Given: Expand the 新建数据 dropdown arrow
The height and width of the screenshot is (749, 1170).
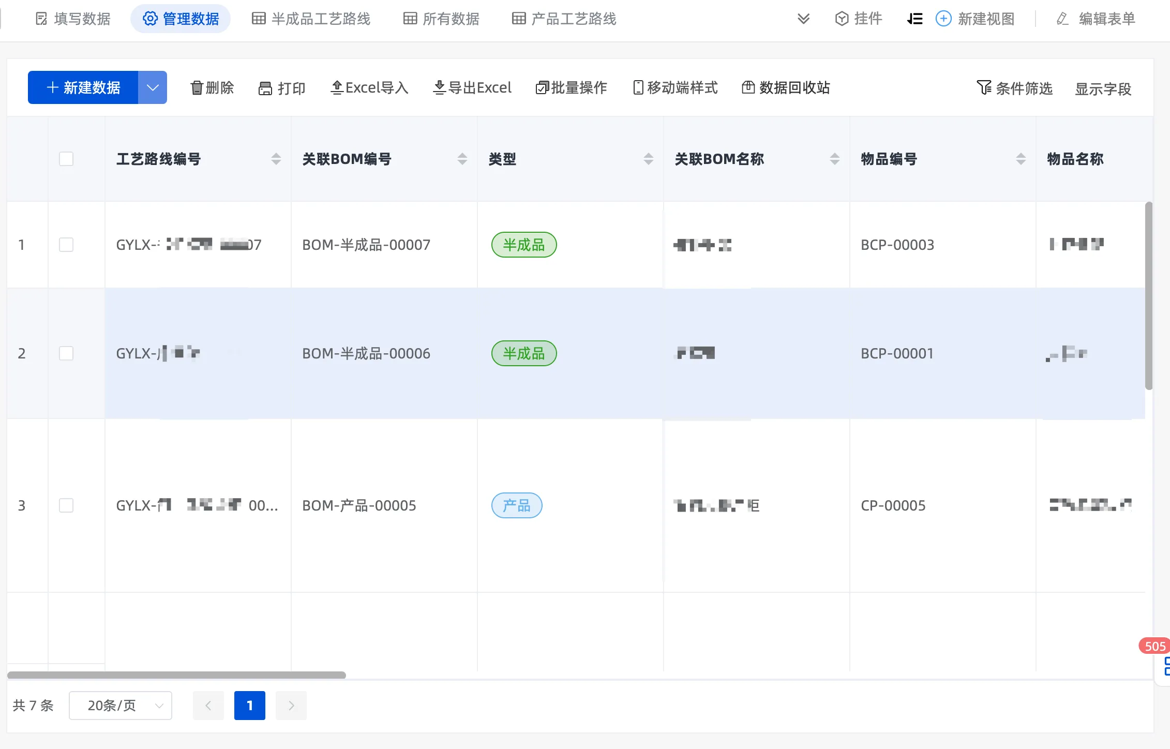Looking at the screenshot, I should click(x=153, y=87).
